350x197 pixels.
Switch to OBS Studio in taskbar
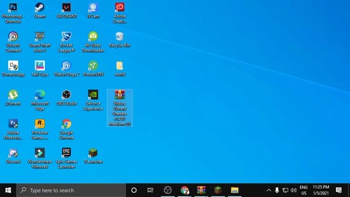[168, 190]
